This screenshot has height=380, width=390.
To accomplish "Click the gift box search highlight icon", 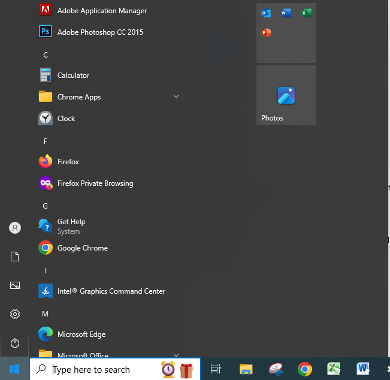I will (x=186, y=370).
